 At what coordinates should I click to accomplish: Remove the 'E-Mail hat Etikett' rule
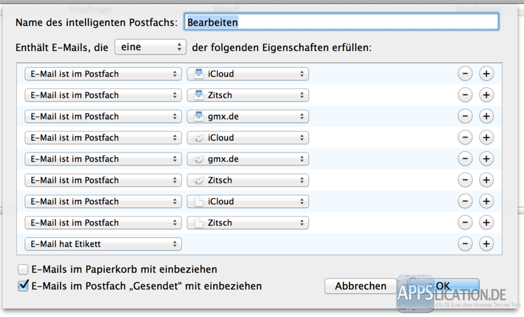[465, 244]
